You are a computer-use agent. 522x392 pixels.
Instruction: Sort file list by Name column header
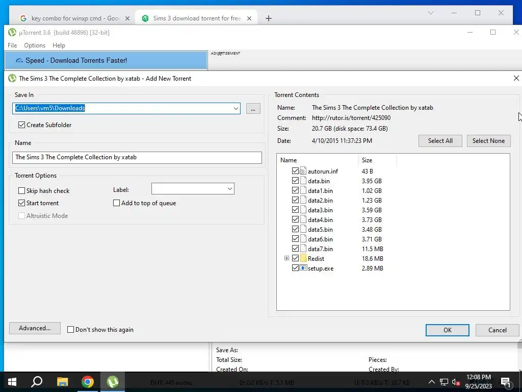pyautogui.click(x=318, y=160)
